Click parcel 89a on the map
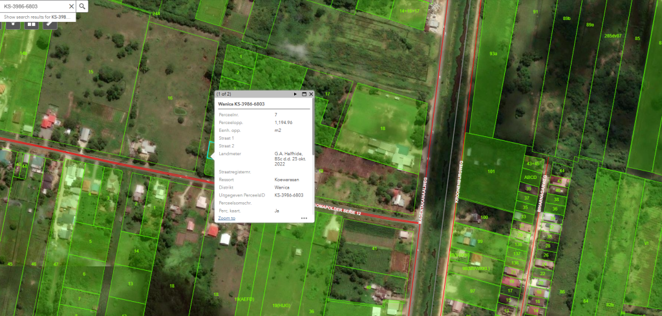Viewport: 662px width, 316px height. click(590, 25)
